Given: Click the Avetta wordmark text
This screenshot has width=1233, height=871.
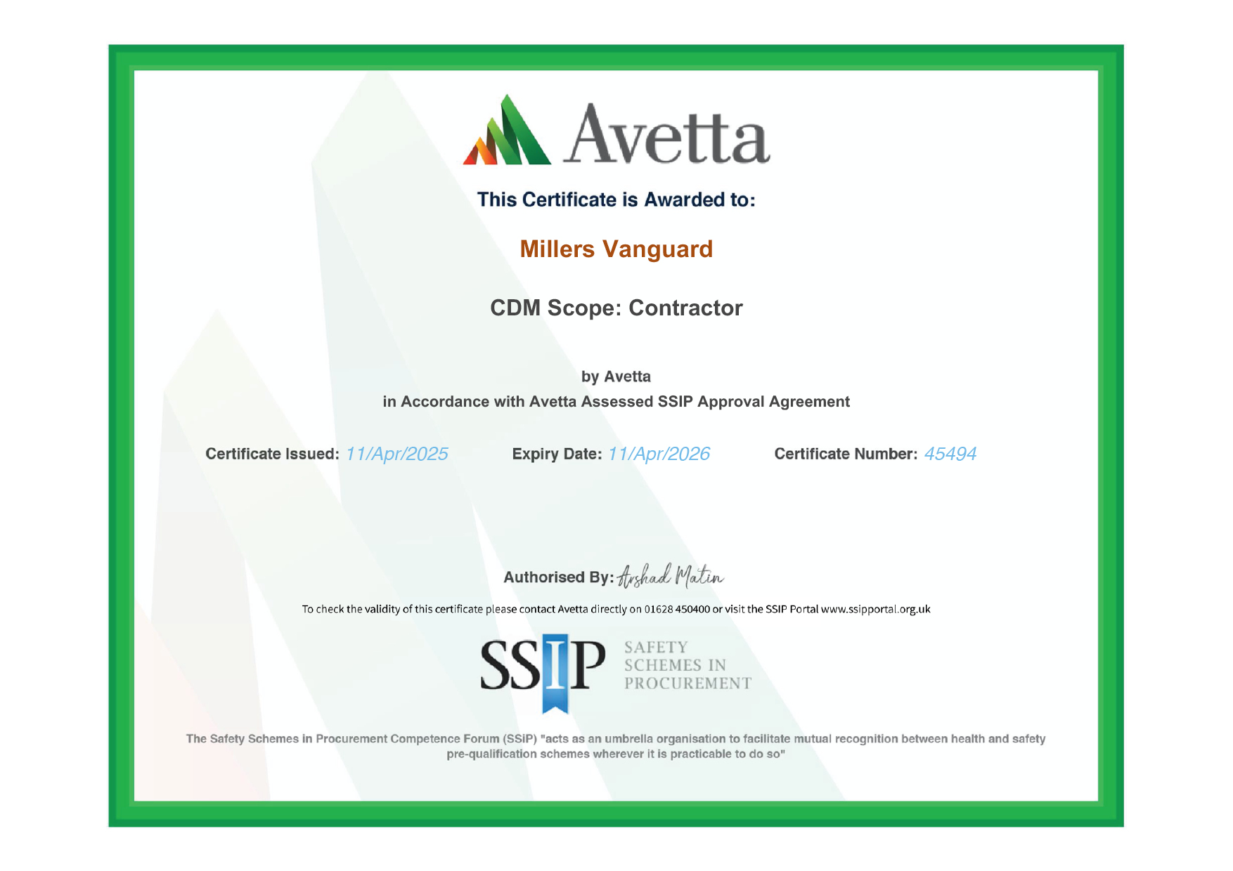Looking at the screenshot, I should coord(666,135).
